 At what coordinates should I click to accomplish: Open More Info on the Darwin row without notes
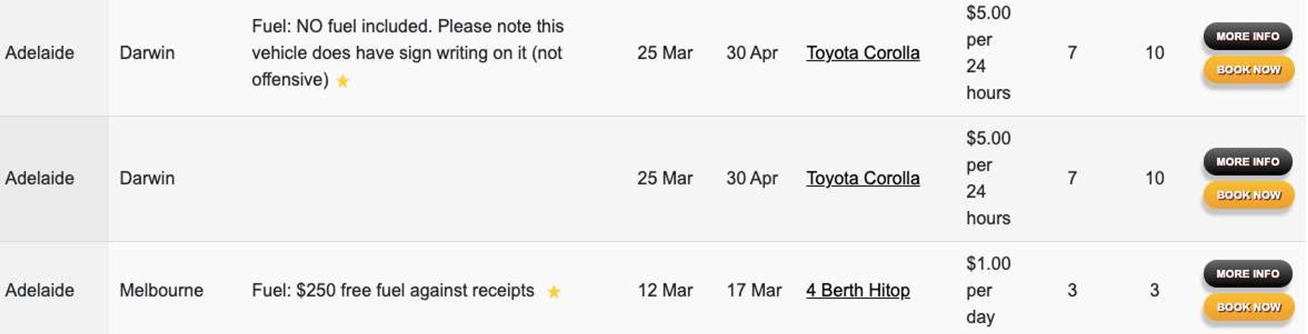pyautogui.click(x=1248, y=162)
